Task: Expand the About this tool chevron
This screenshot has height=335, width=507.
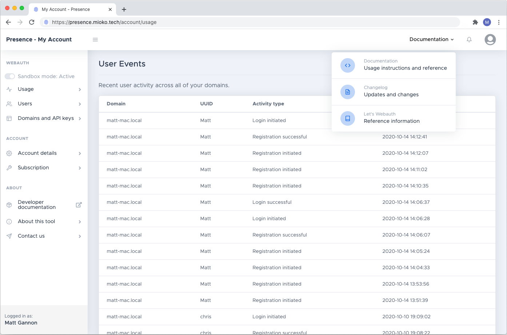Action: tap(80, 222)
